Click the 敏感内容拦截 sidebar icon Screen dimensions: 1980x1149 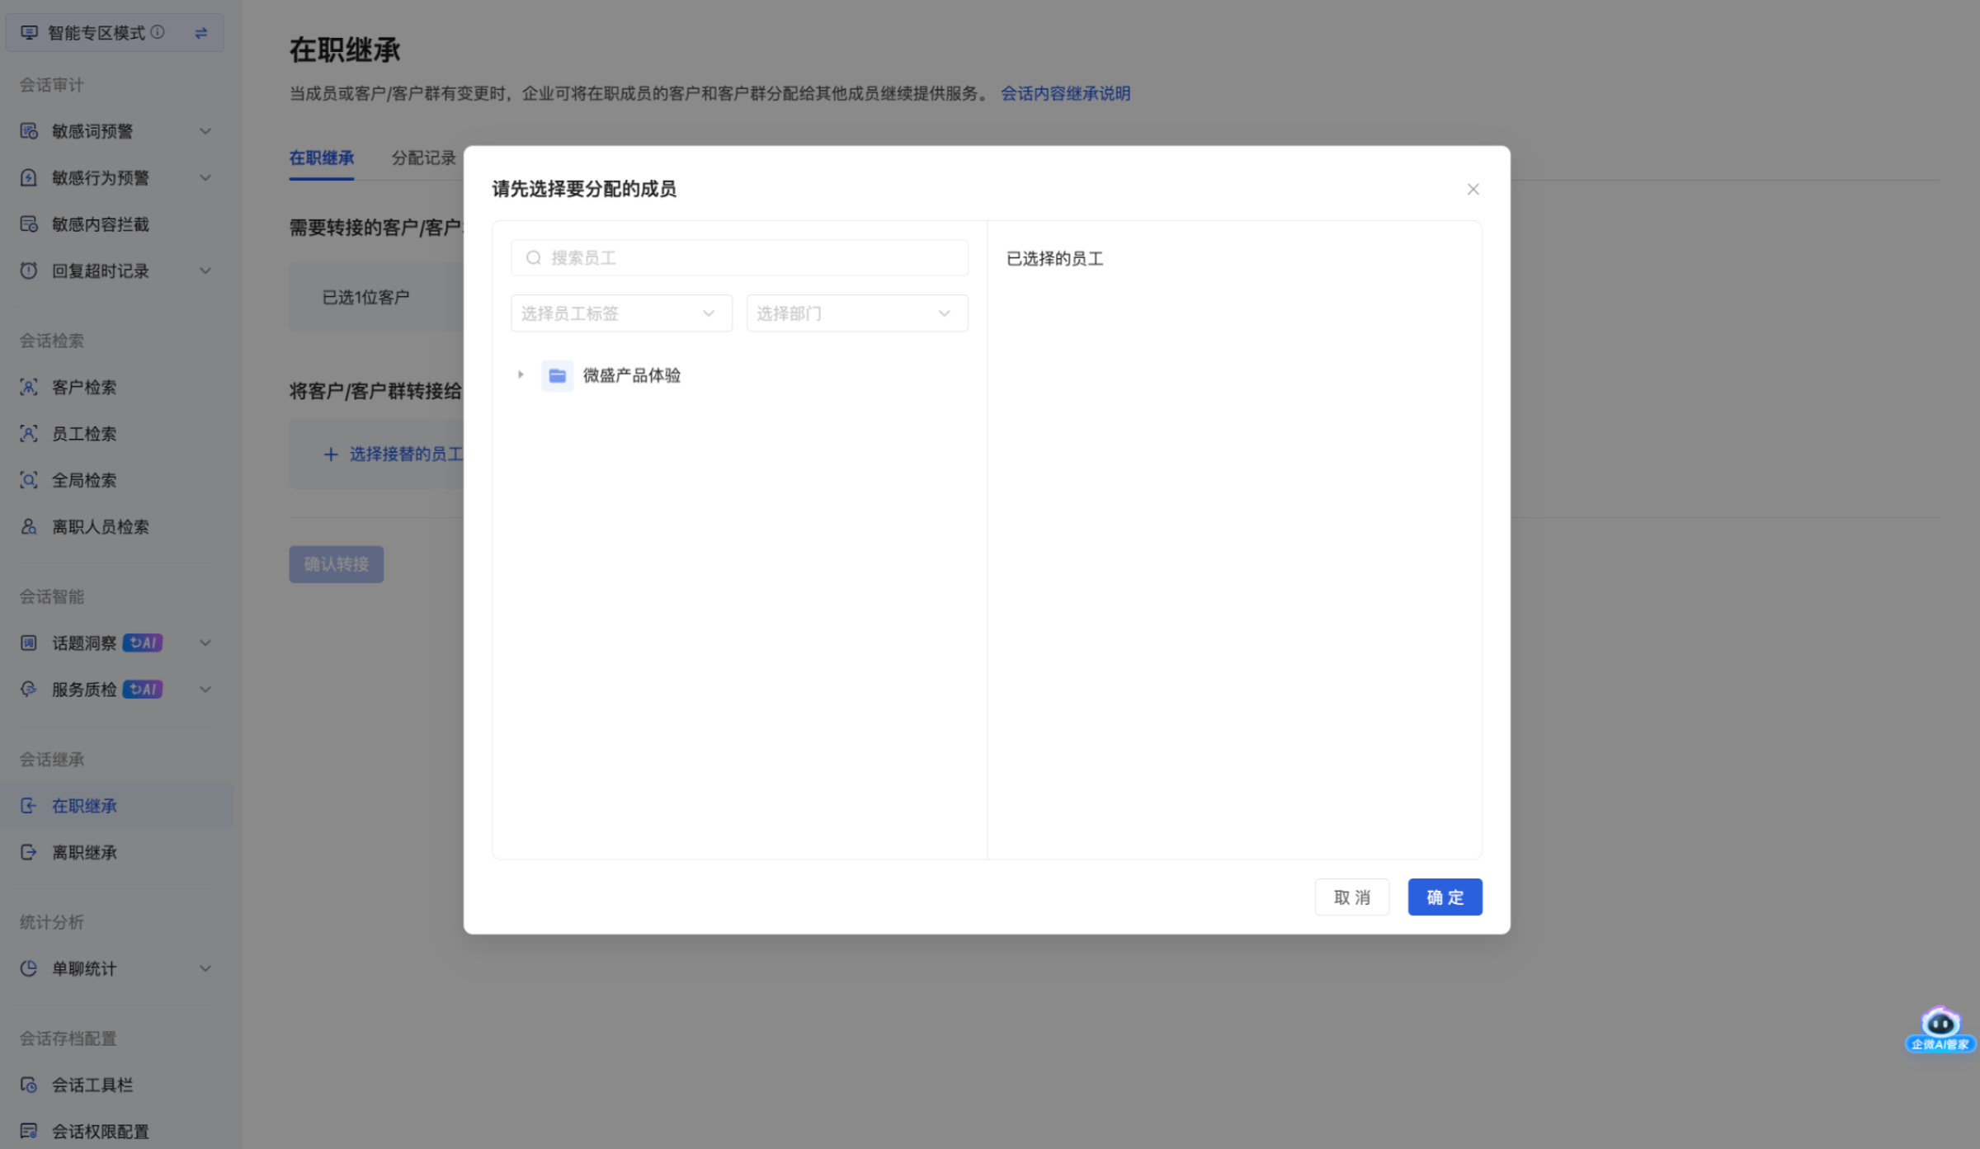[x=29, y=224]
